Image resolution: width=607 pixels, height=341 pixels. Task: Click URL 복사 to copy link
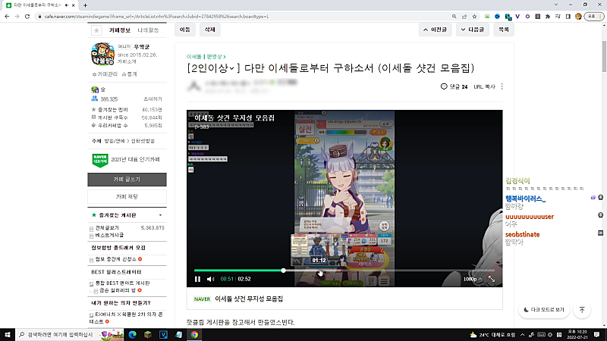484,86
